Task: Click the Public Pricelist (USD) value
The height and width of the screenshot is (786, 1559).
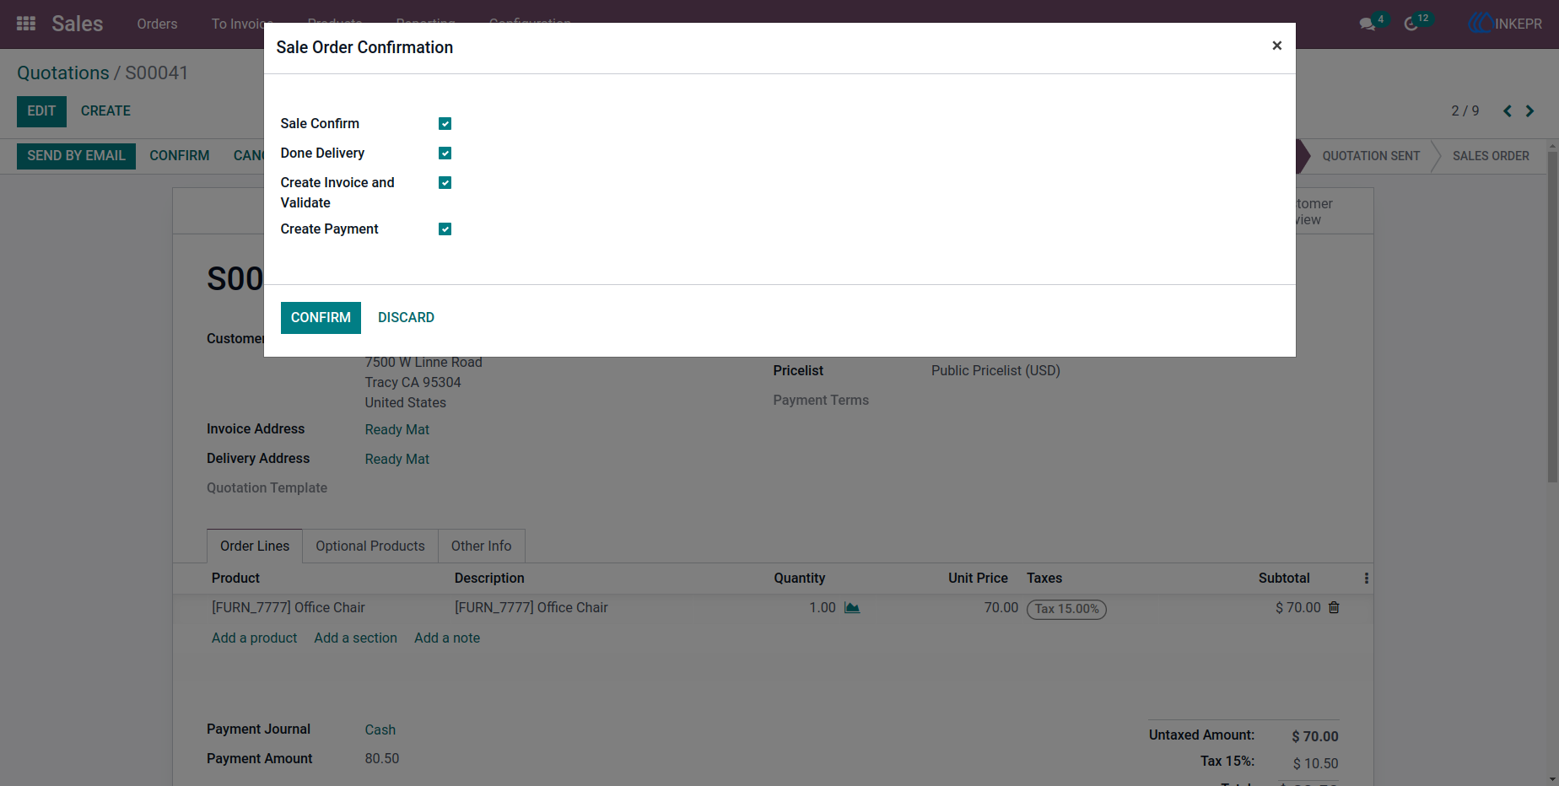Action: point(995,371)
